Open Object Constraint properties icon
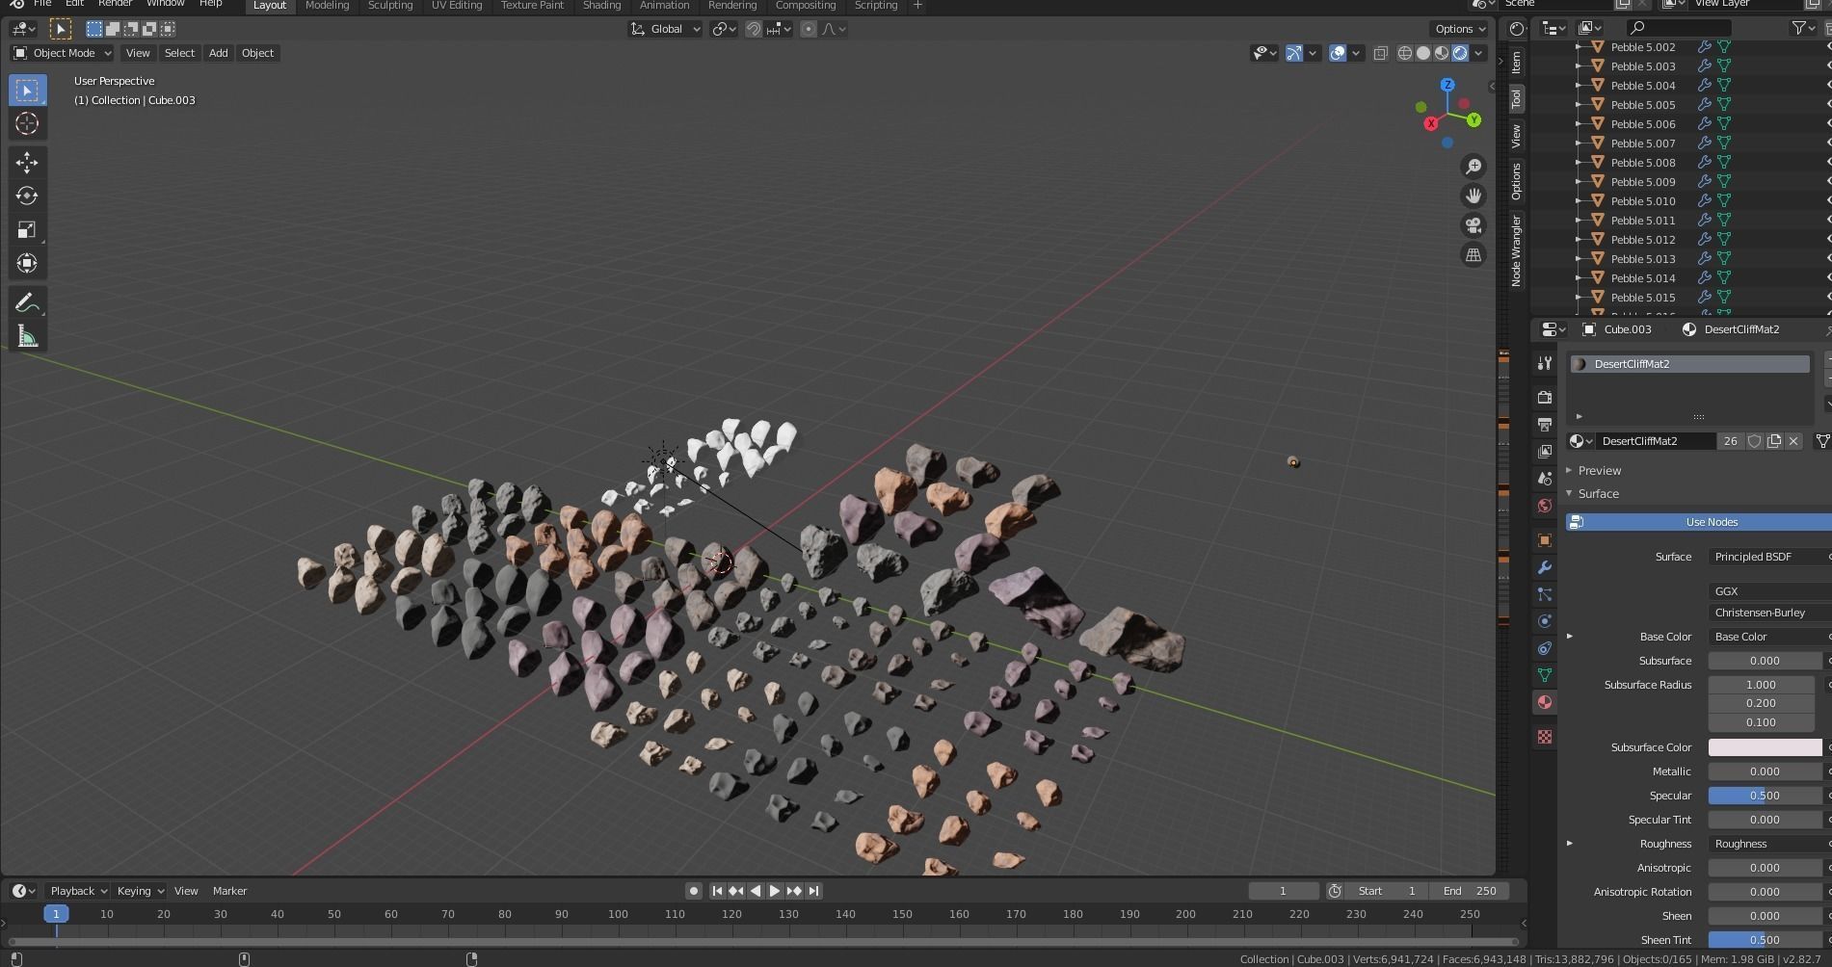 [1545, 648]
